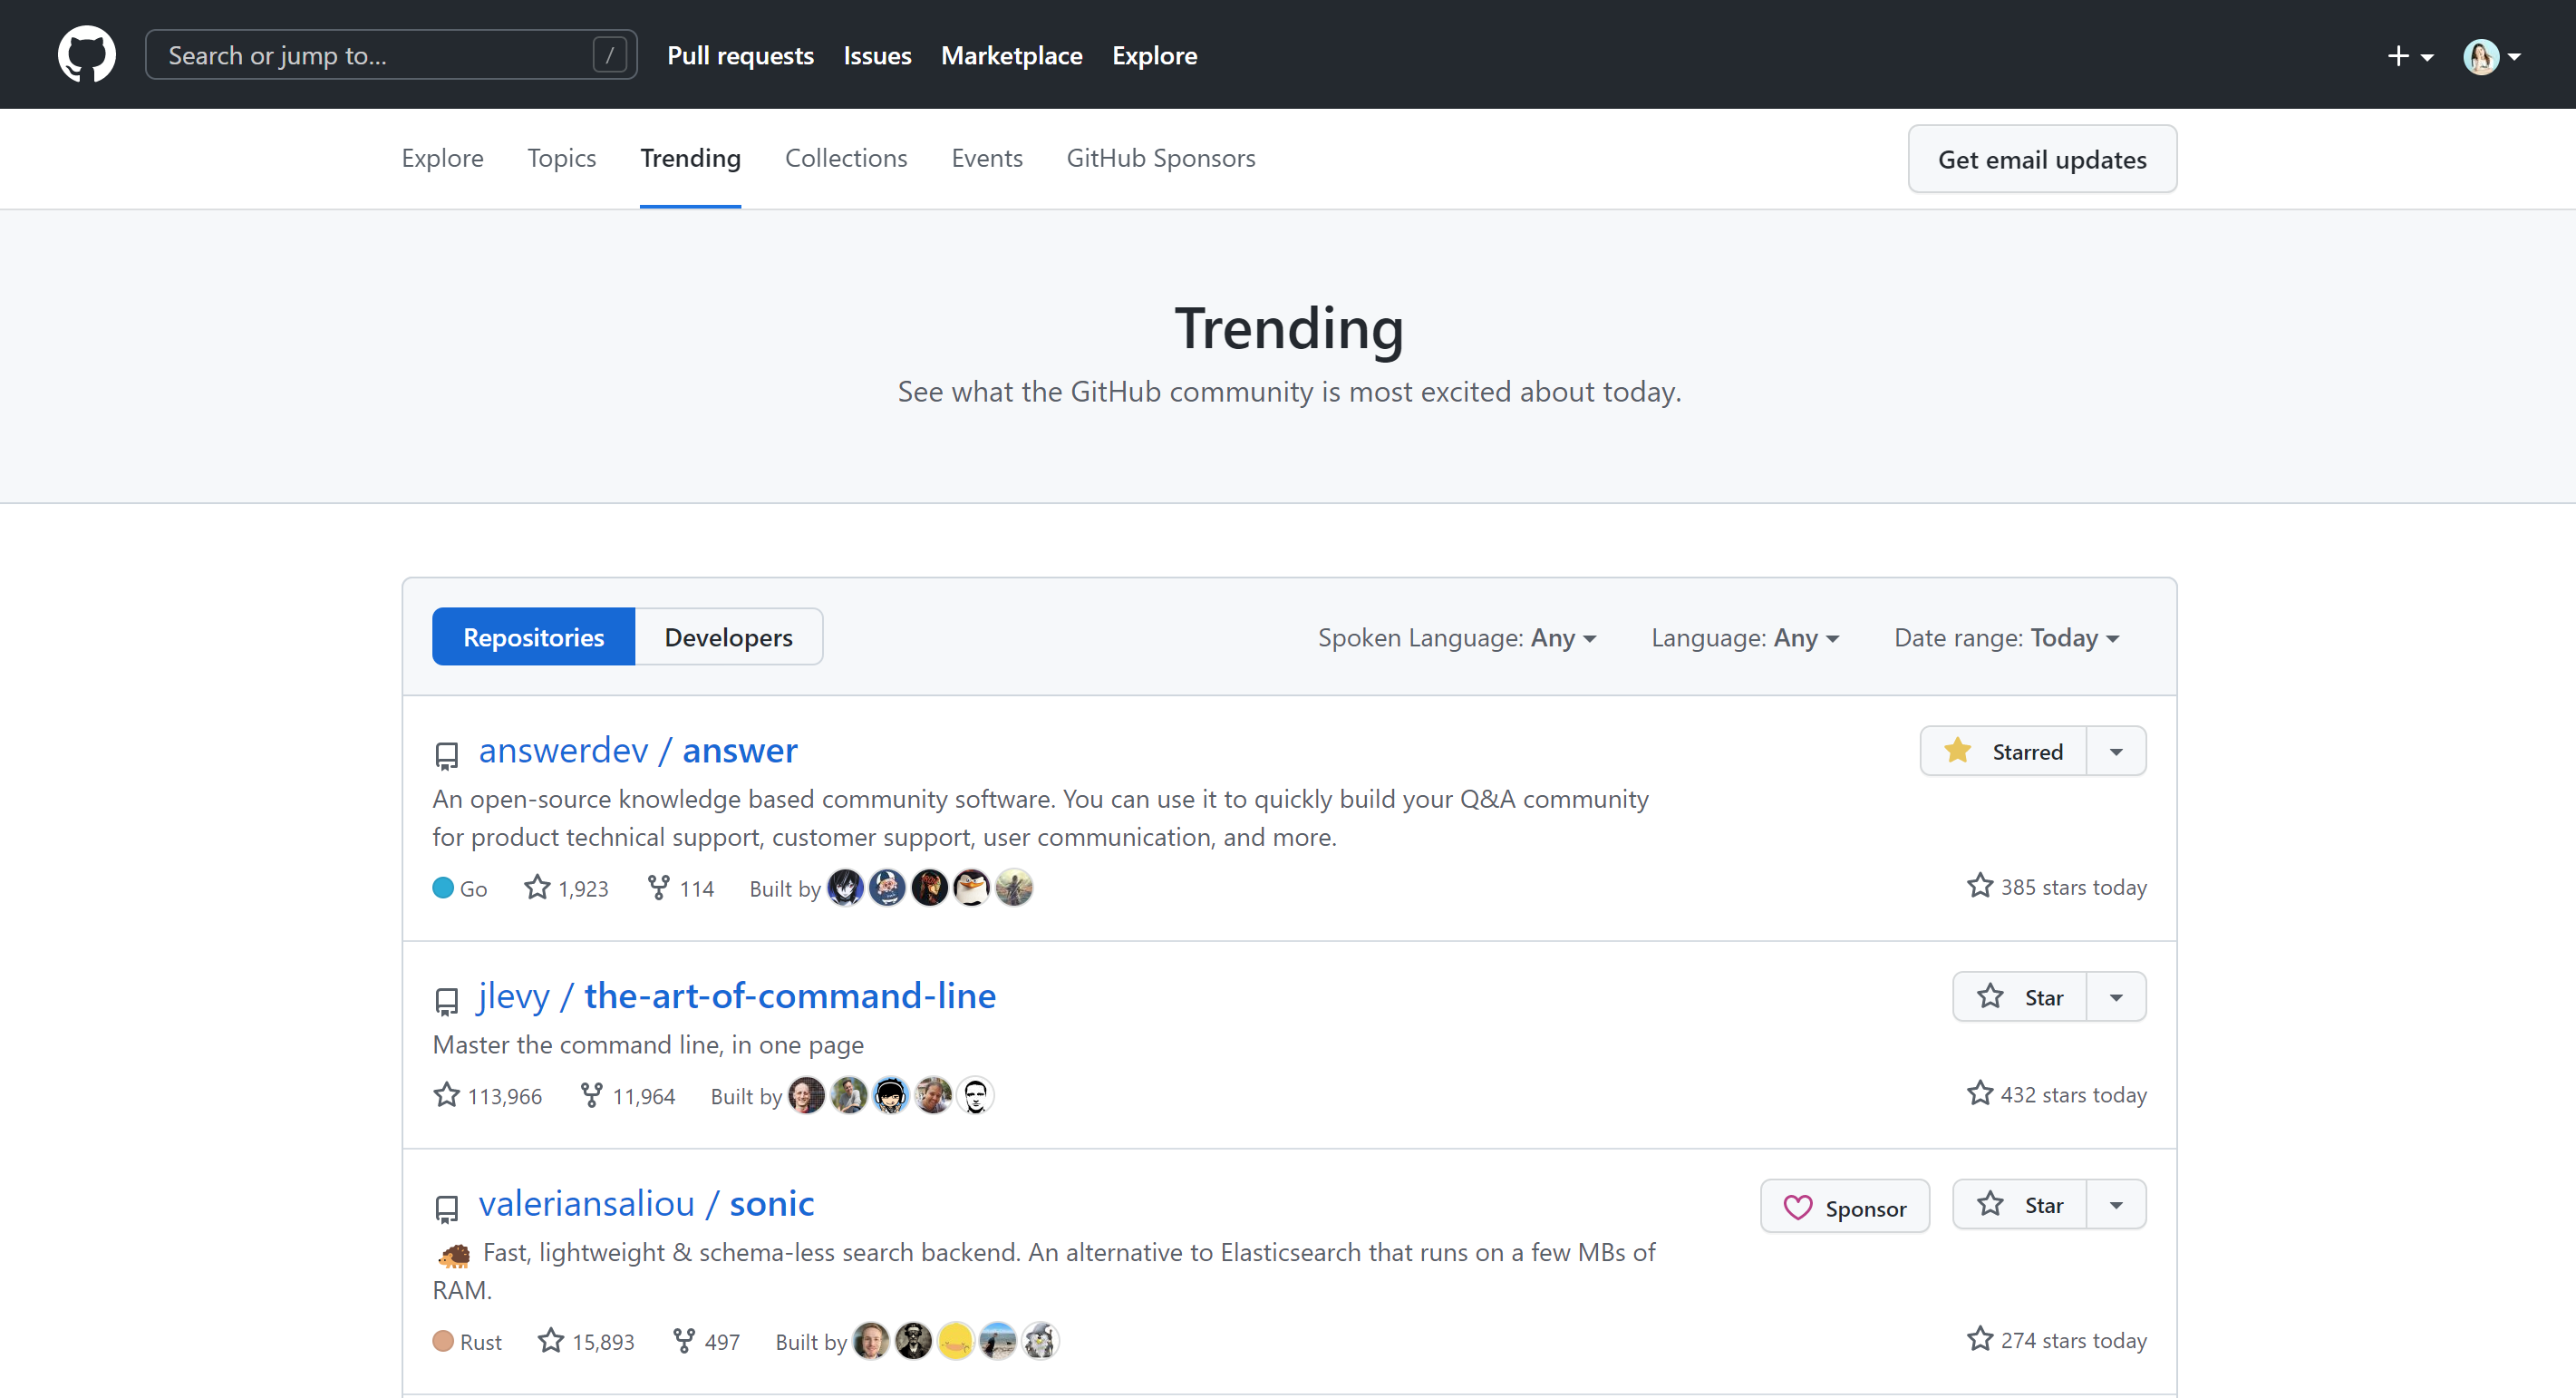2576x1398 pixels.
Task: Open third contributor avatar of the-art-of-command-line
Action: (x=890, y=1095)
